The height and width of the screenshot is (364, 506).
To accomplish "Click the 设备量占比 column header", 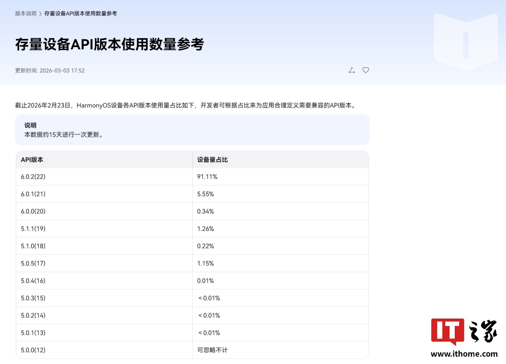I will (x=281, y=159).
